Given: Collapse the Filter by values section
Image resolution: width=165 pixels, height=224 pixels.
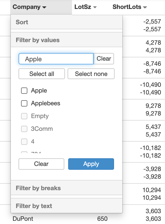Looking at the screenshot, I should point(67,40).
